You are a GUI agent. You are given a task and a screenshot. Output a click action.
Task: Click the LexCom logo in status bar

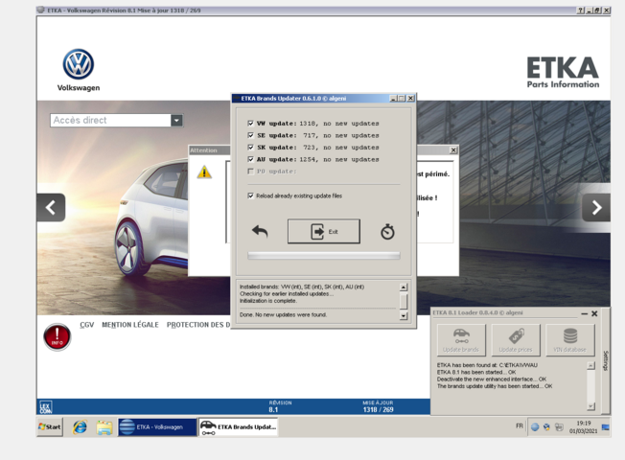(x=45, y=407)
